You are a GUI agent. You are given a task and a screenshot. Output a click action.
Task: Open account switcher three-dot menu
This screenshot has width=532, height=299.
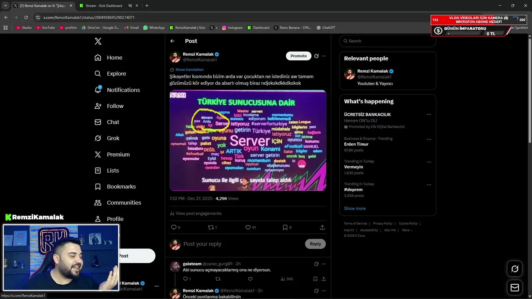point(157,286)
